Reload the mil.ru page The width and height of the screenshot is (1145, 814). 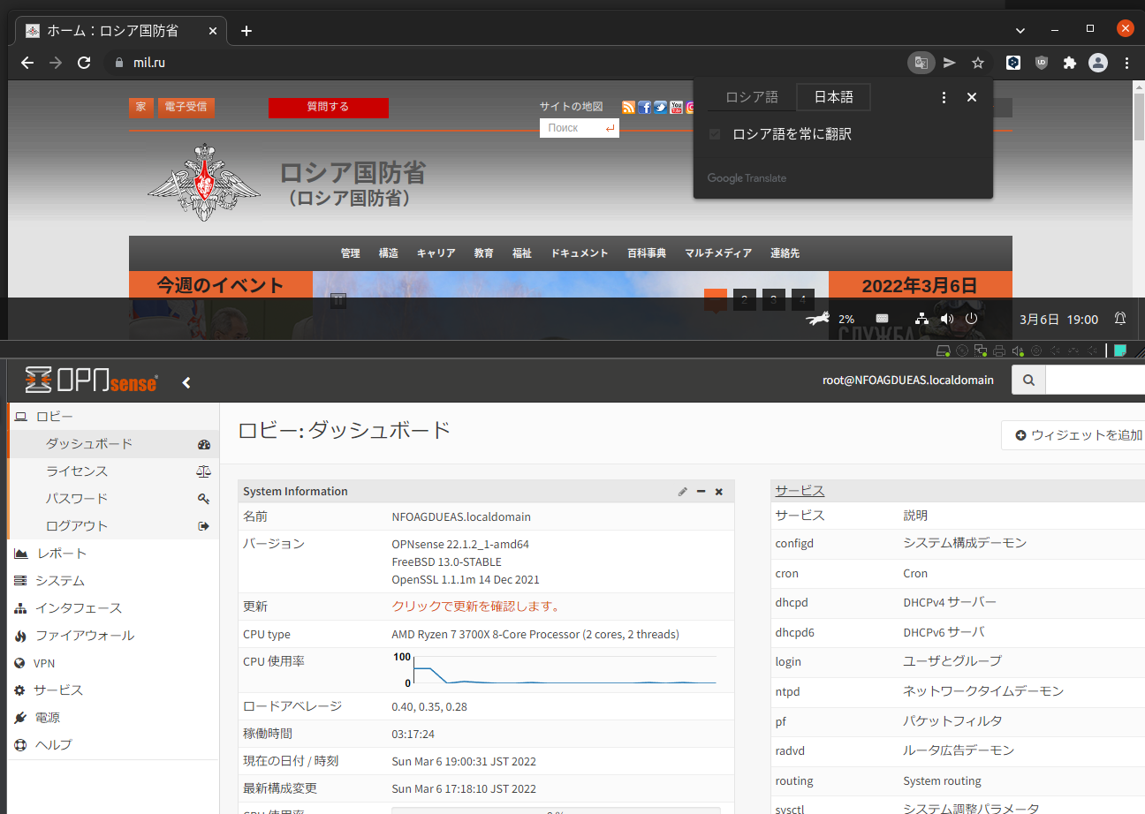84,63
